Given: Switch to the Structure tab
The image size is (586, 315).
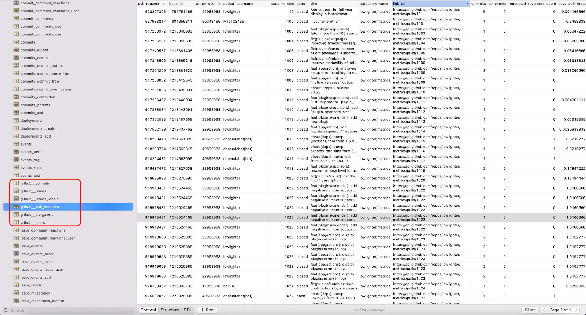Looking at the screenshot, I should click(x=170, y=310).
